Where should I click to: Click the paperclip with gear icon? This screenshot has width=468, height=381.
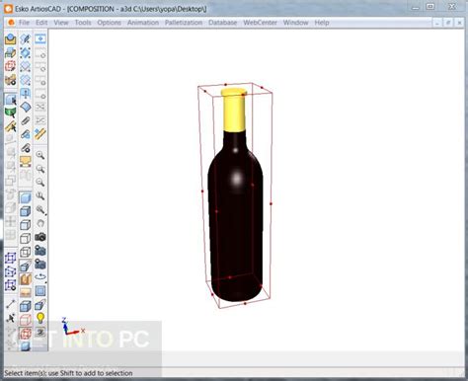(x=26, y=148)
